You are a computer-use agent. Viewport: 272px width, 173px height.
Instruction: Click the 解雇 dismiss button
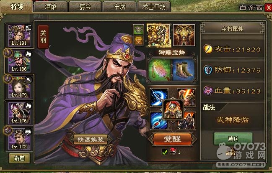[19, 158]
